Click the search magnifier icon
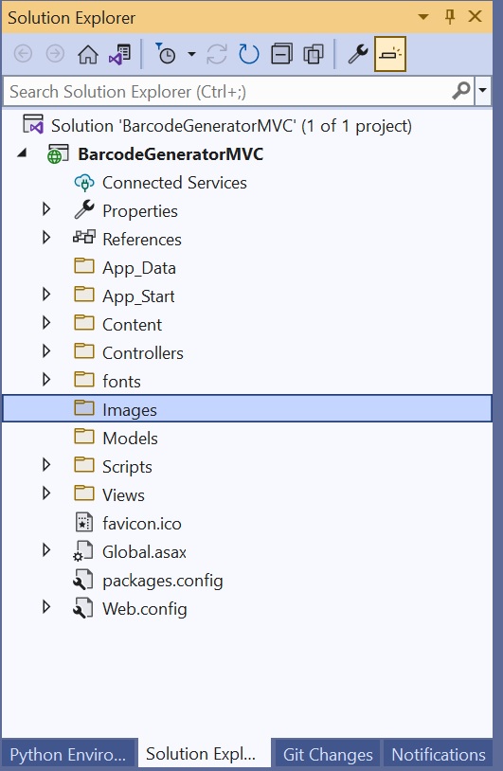Viewport: 503px width, 771px height. click(461, 91)
